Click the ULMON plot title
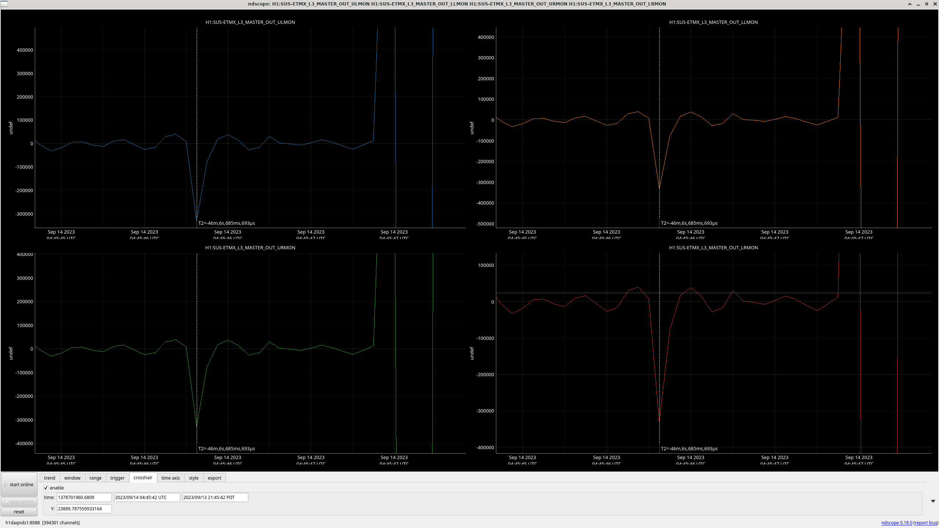This screenshot has height=528, width=939. click(250, 22)
